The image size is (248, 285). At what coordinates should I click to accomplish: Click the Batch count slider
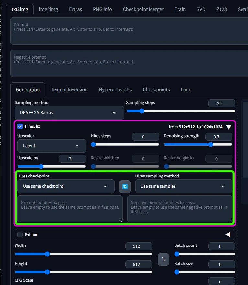[x=205, y=254]
